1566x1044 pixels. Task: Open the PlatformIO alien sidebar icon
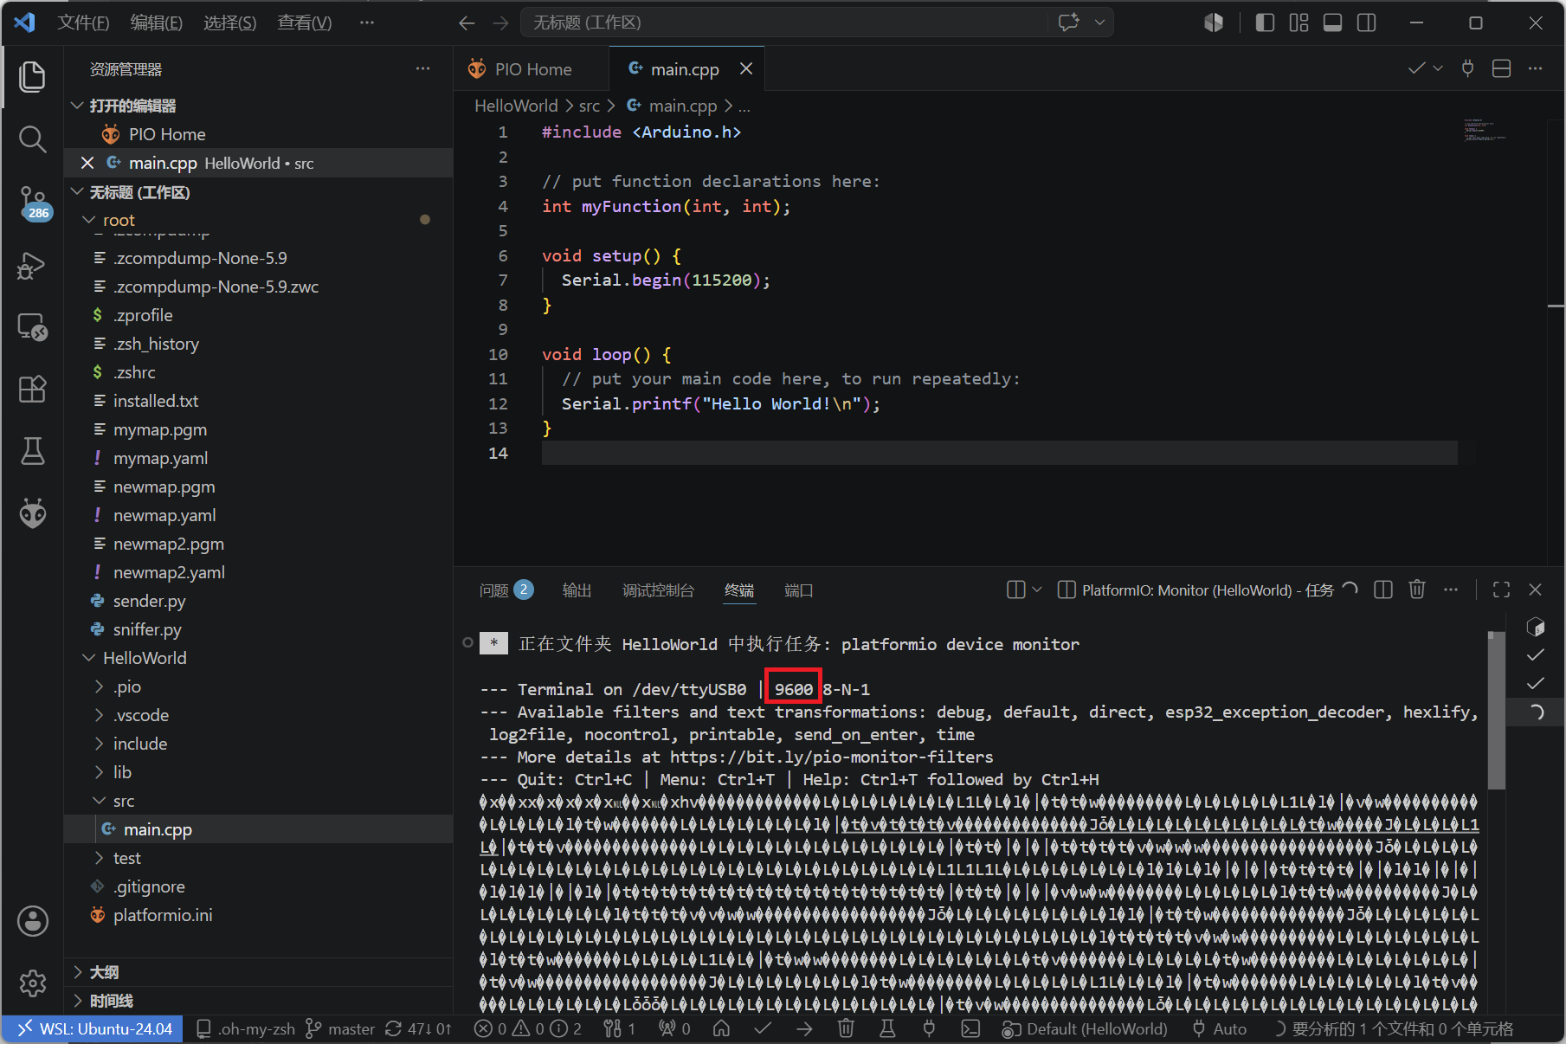pos(33,513)
